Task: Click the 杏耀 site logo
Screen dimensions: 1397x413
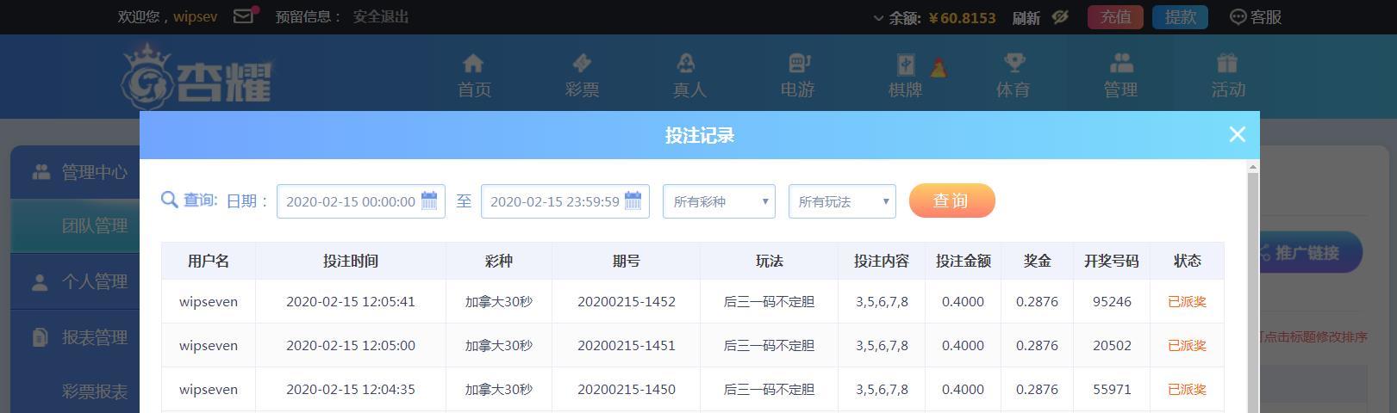Action: click(196, 77)
